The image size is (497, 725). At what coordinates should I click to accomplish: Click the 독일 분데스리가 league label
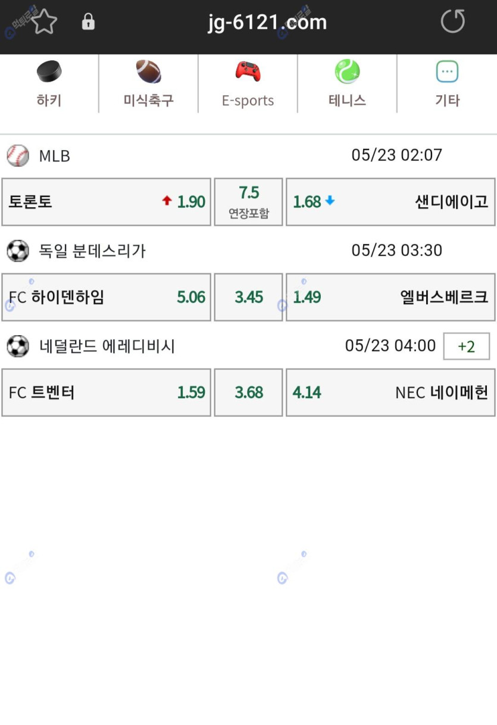point(92,251)
